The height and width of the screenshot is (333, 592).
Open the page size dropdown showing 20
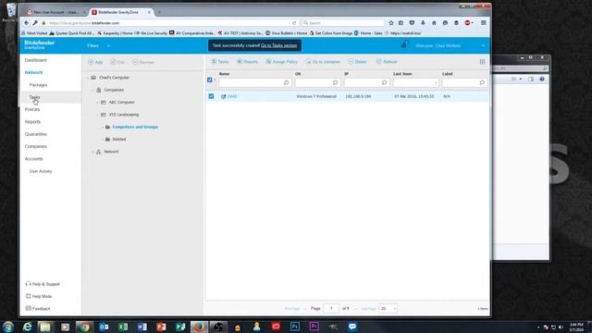click(388, 308)
